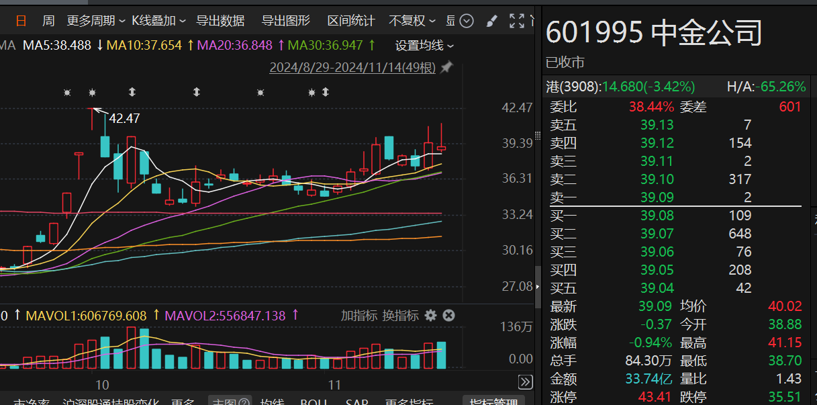Click the 涨停 43.41 limit-up price
This screenshot has height=405, width=817.
(x=655, y=397)
